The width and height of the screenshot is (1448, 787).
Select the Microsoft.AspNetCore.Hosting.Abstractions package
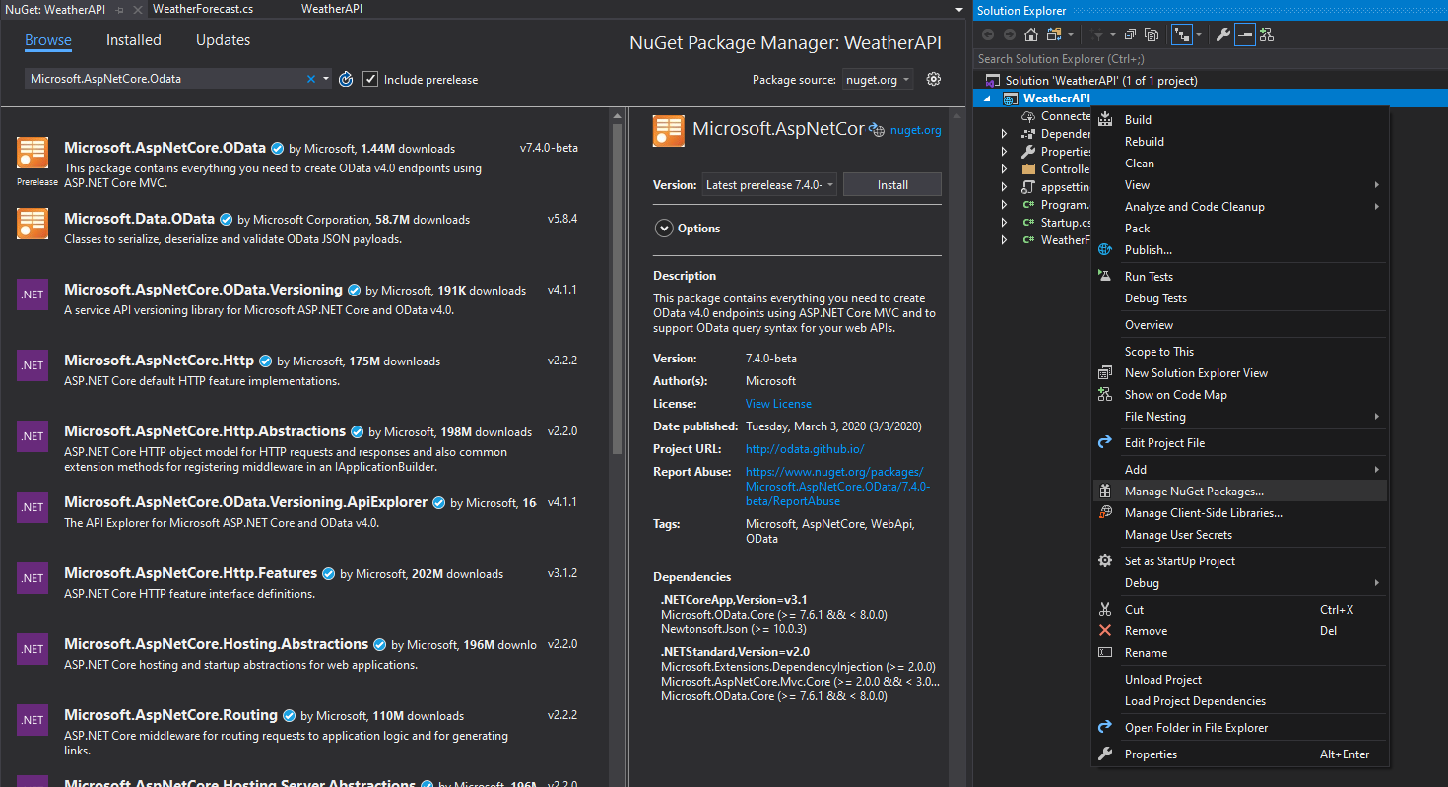pos(303,653)
